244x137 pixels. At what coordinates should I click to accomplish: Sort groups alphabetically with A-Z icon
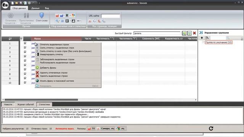tap(207, 38)
